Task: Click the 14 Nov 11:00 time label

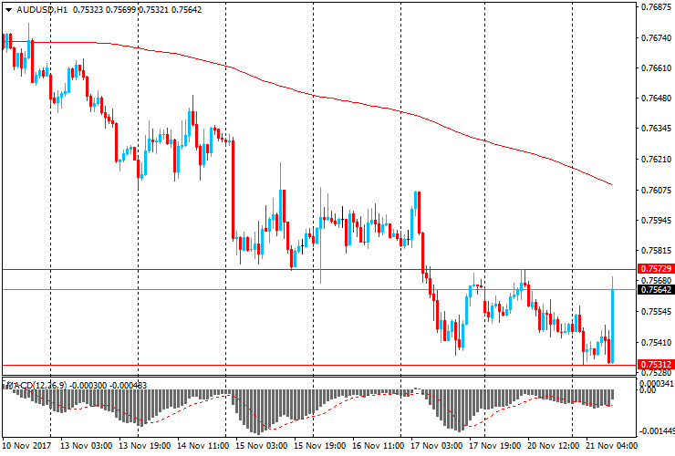Action: click(202, 445)
